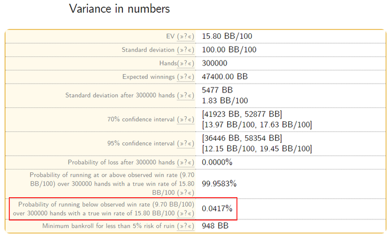Click the 0.0417% probability value
This screenshot has height=236, width=389.
[x=217, y=209]
